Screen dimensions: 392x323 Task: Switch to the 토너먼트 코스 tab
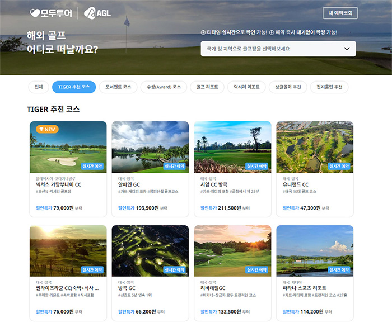click(x=118, y=87)
